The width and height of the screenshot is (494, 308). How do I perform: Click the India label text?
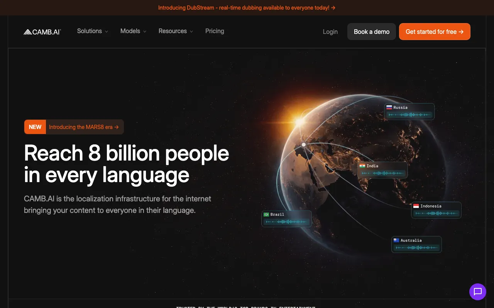coord(372,166)
